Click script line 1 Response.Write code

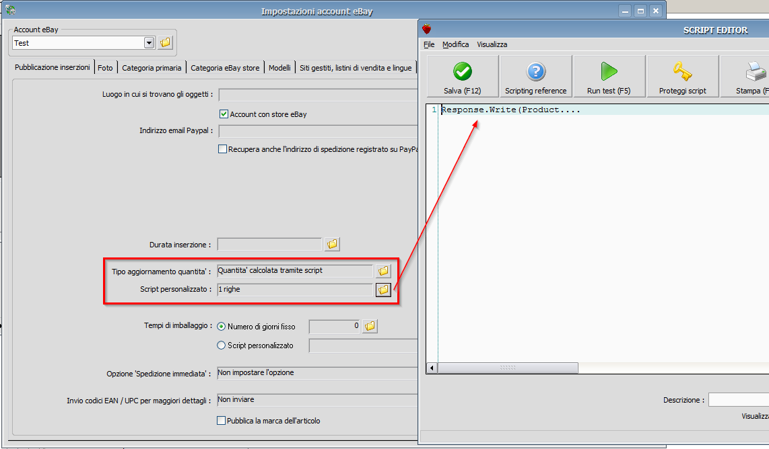pyautogui.click(x=510, y=110)
